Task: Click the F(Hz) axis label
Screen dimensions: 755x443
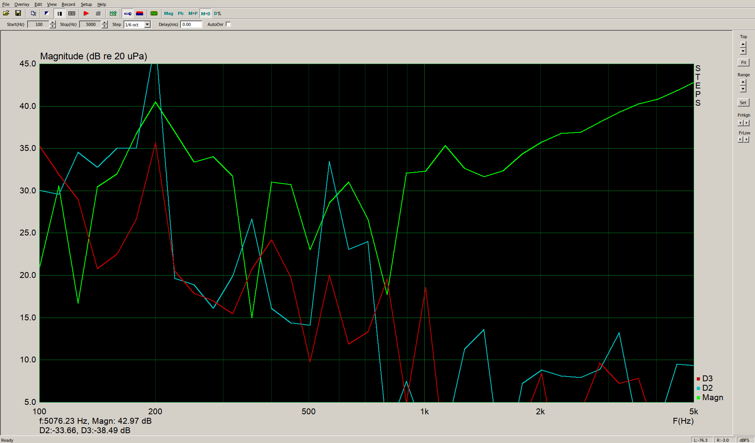Action: point(683,421)
